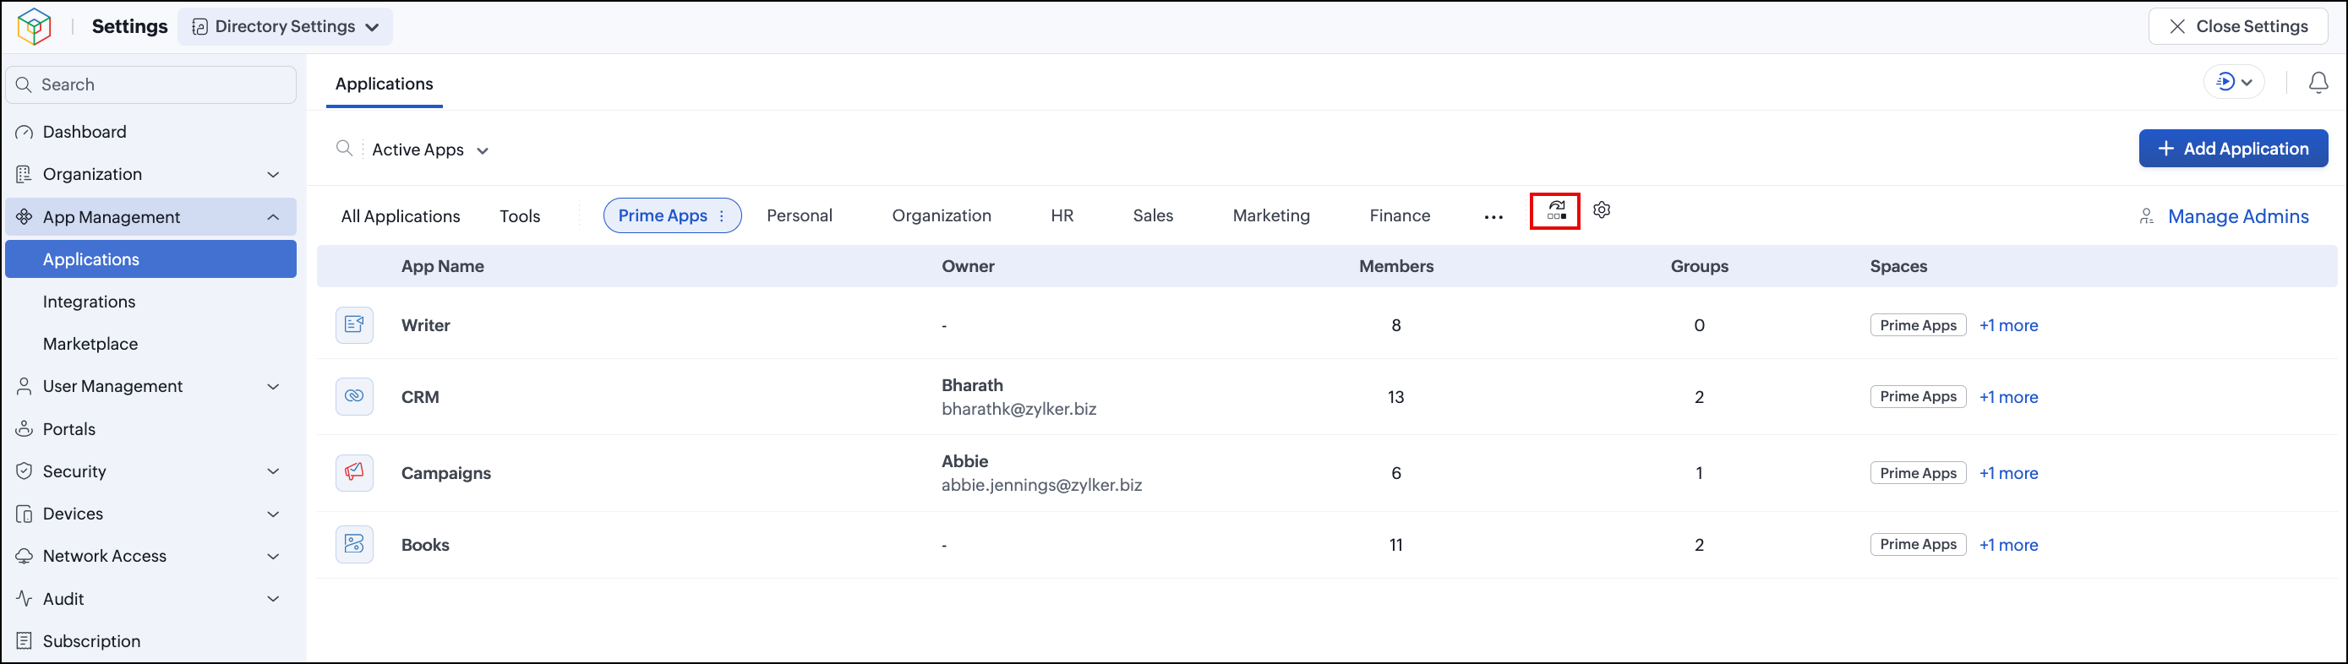Click the Security shield icon

[25, 471]
